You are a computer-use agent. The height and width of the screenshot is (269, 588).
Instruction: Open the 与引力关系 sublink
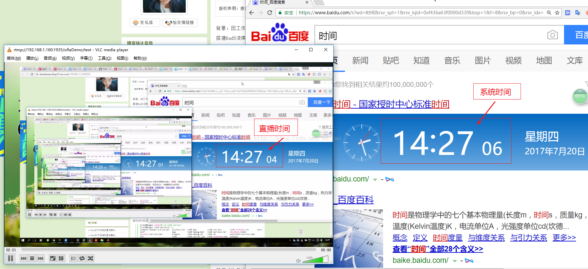(x=529, y=238)
